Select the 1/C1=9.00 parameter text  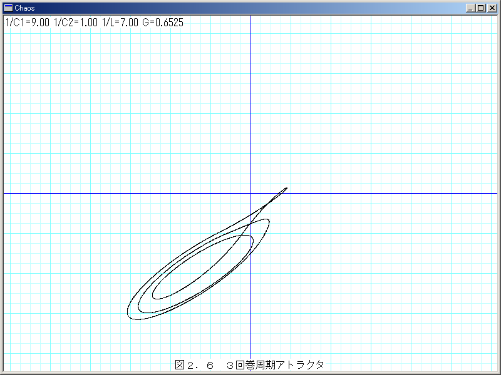(x=28, y=22)
